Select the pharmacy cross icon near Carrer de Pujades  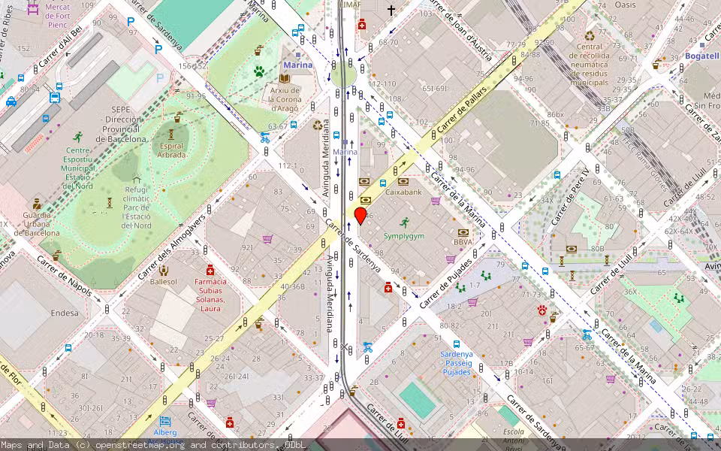click(x=388, y=288)
